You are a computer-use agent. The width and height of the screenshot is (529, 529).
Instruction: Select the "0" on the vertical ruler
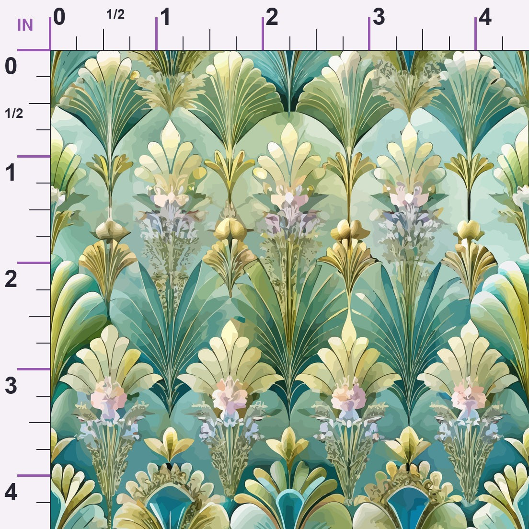point(11,66)
